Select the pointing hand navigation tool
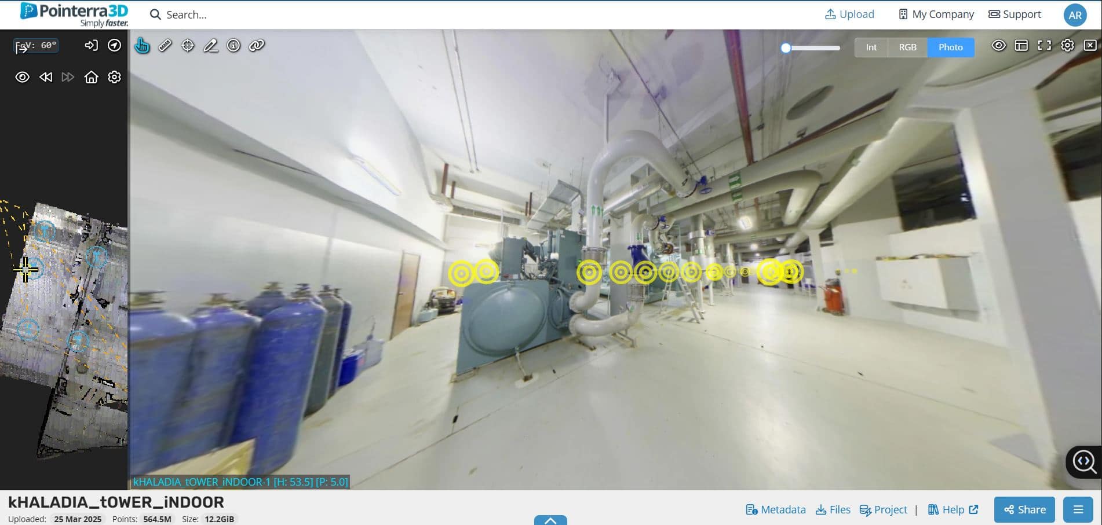Viewport: 1102px width, 525px height. tap(142, 45)
